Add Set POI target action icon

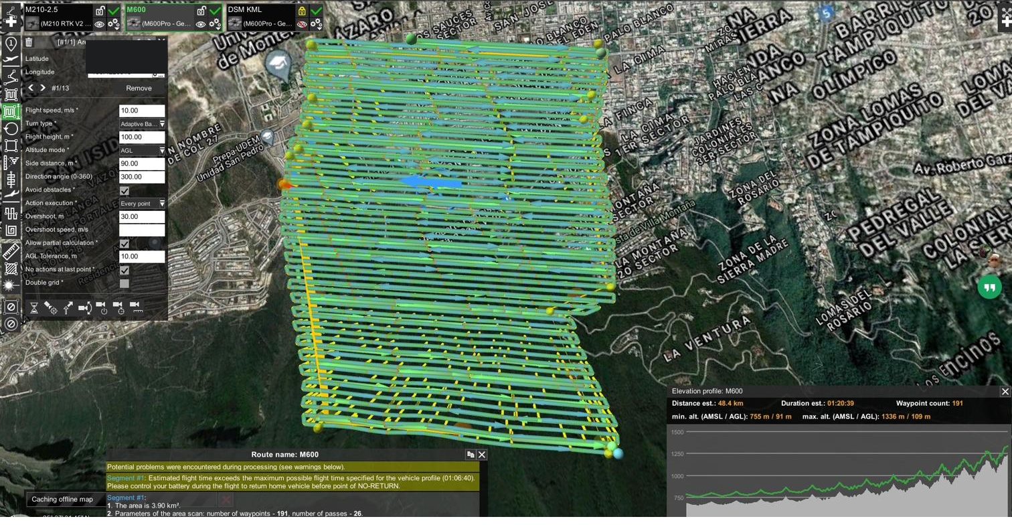click(x=51, y=307)
